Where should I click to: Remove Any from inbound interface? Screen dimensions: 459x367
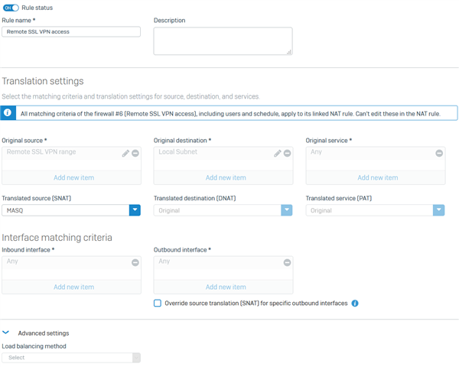tap(135, 262)
